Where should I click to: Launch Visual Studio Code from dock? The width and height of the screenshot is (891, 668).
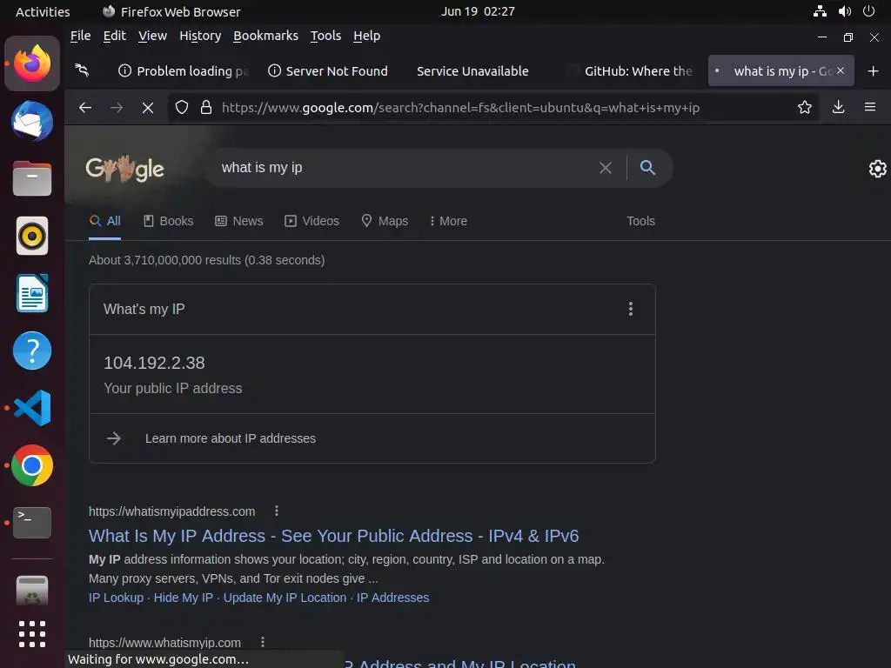tap(32, 408)
